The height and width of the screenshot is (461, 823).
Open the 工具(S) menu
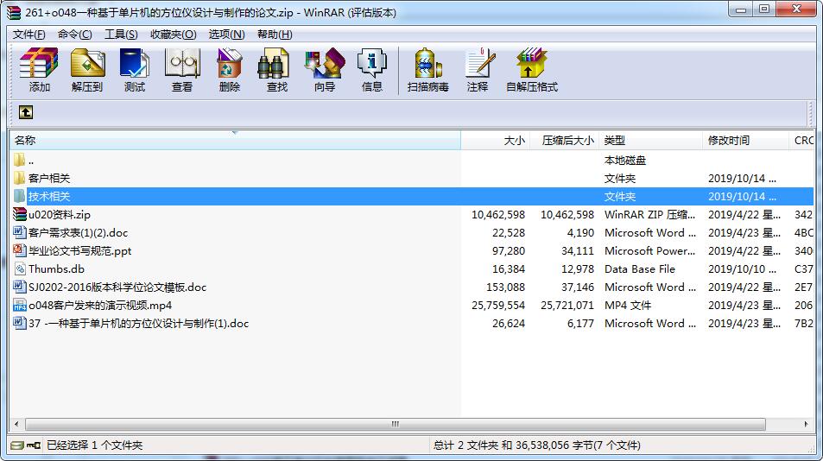pyautogui.click(x=121, y=34)
